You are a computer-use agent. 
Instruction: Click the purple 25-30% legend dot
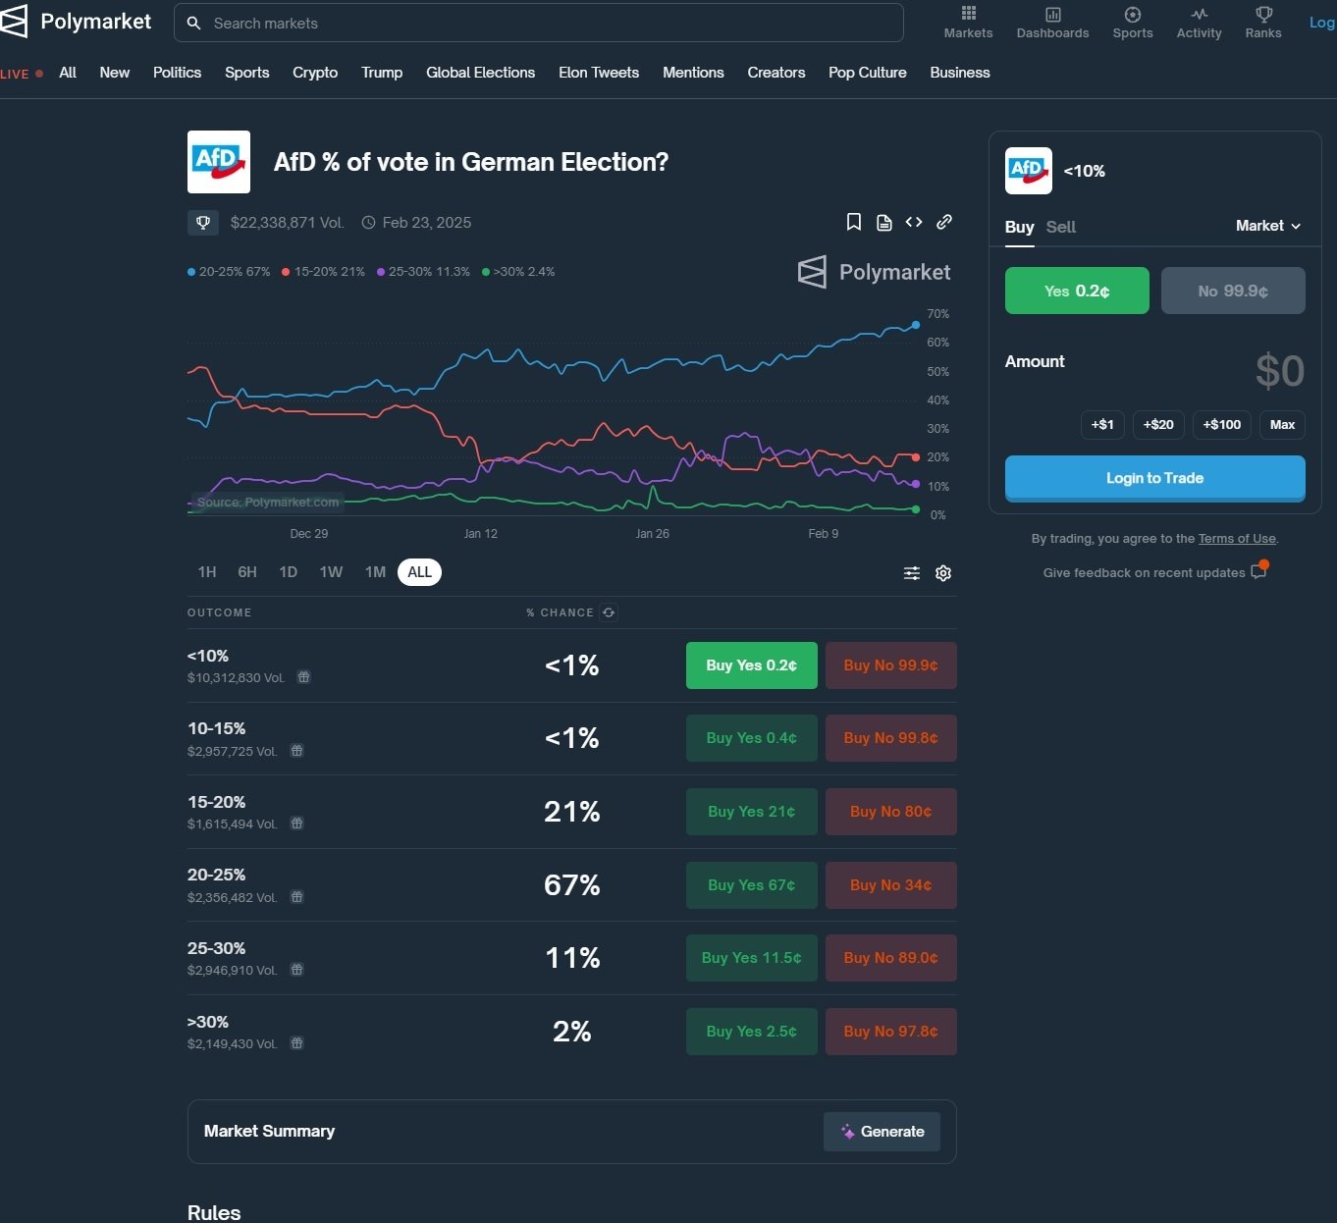[381, 272]
